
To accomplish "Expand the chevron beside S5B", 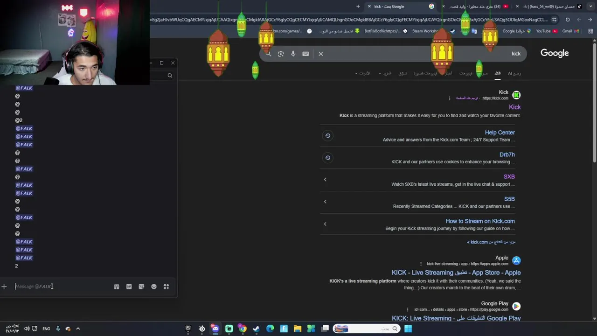I will coord(325,202).
